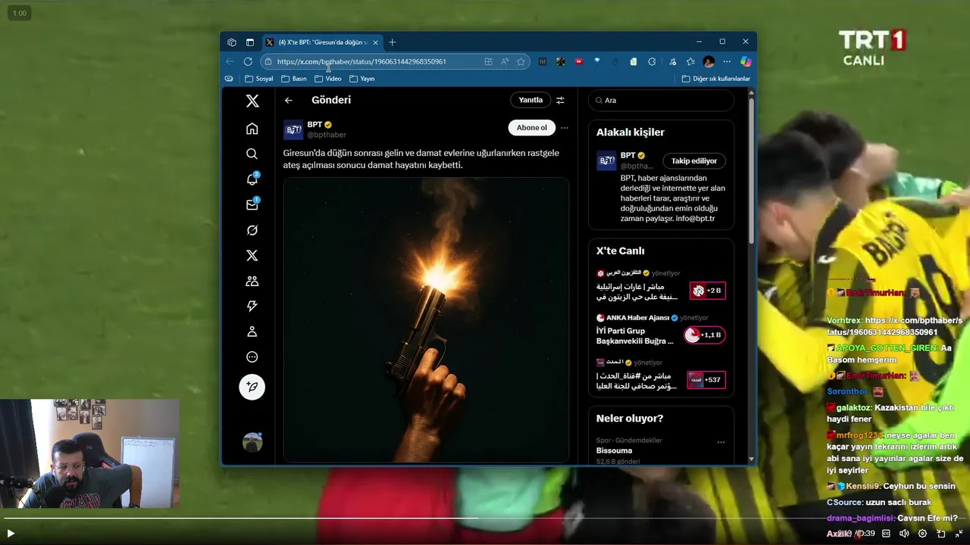This screenshot has height=545, width=970.
Task: Open the More circle icon in sidebar
Action: click(252, 357)
